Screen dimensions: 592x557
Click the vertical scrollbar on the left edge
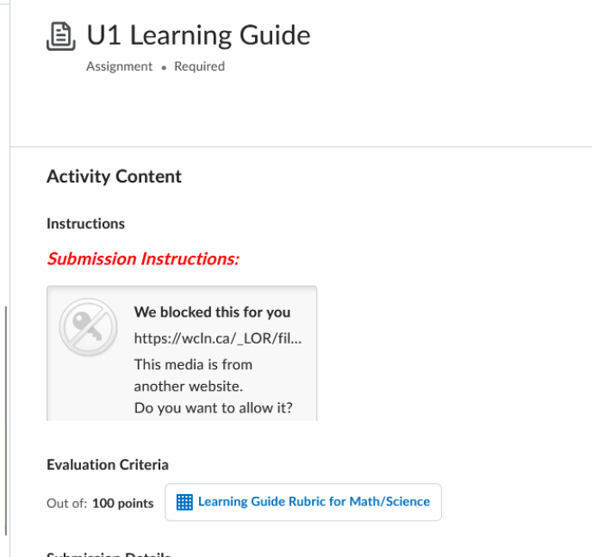click(x=5, y=422)
